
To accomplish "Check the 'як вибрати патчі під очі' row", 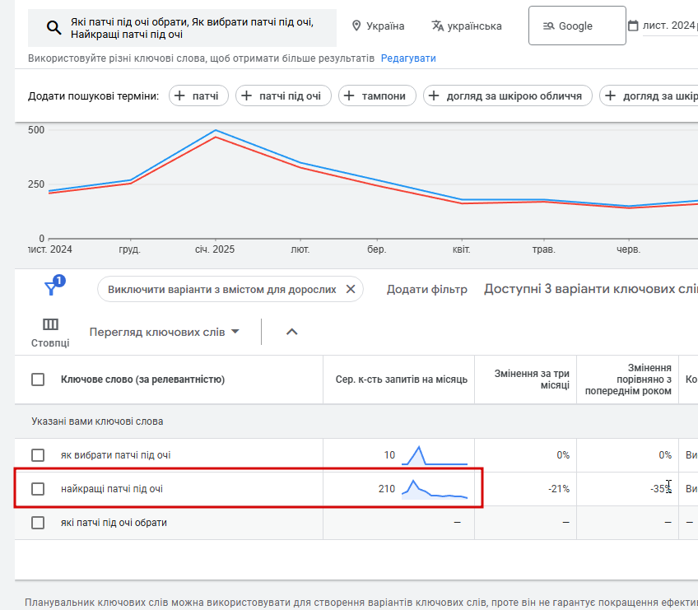I will [x=38, y=455].
